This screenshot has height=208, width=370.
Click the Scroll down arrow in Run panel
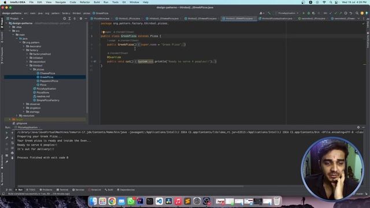click(12, 138)
